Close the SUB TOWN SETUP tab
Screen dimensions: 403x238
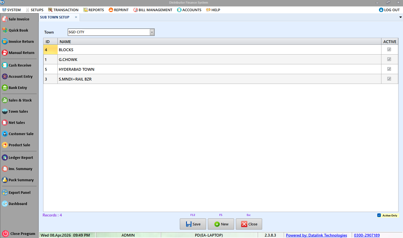coord(76,17)
